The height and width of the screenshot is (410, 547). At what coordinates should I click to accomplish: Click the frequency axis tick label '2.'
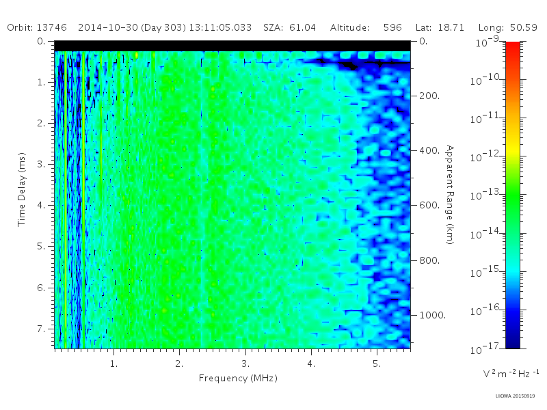tap(179, 364)
